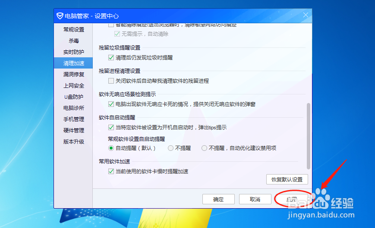Open 漏洞修复 settings

(74, 75)
